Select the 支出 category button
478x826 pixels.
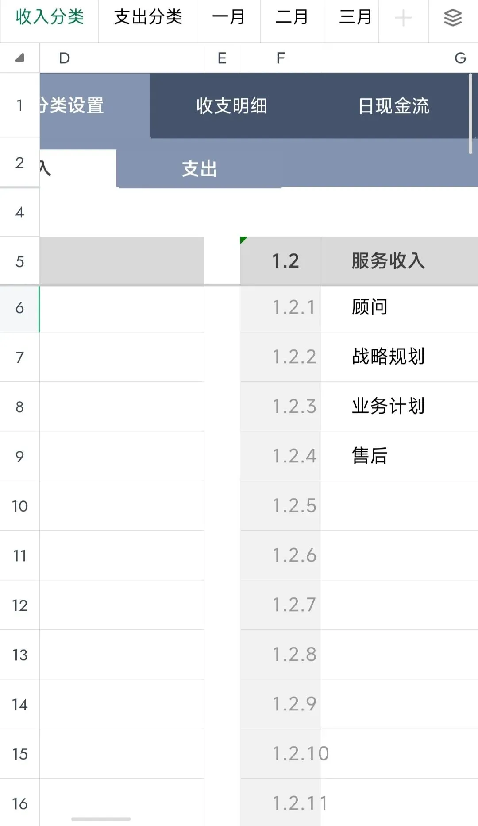[x=199, y=169]
